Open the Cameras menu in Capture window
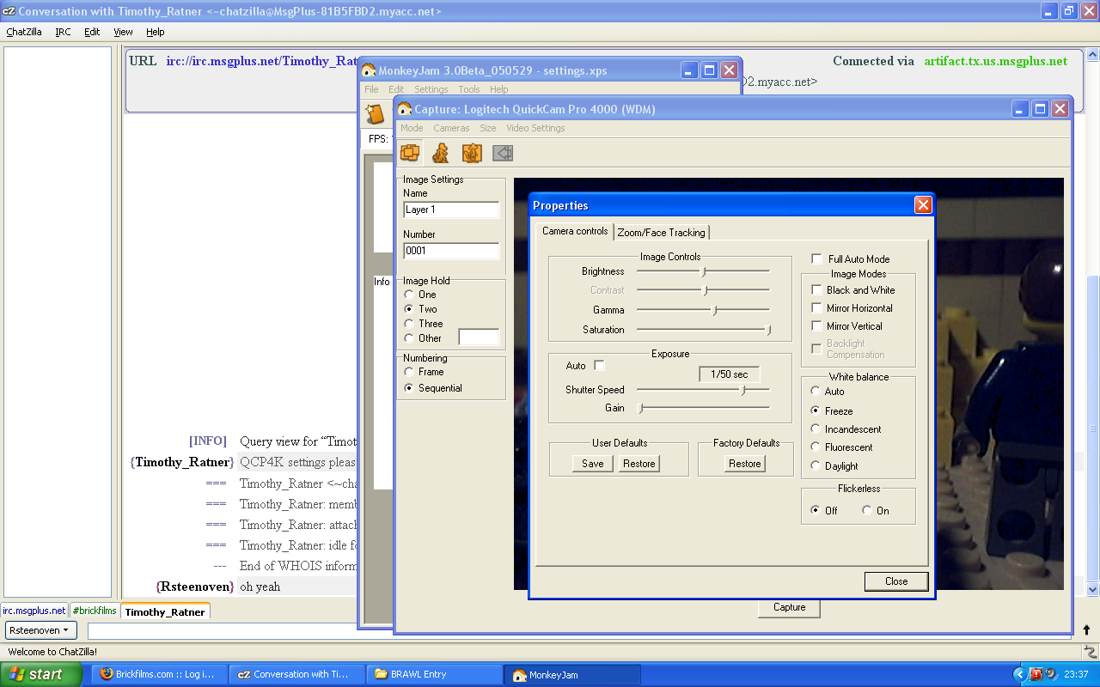Image resolution: width=1100 pixels, height=687 pixels. point(451,128)
